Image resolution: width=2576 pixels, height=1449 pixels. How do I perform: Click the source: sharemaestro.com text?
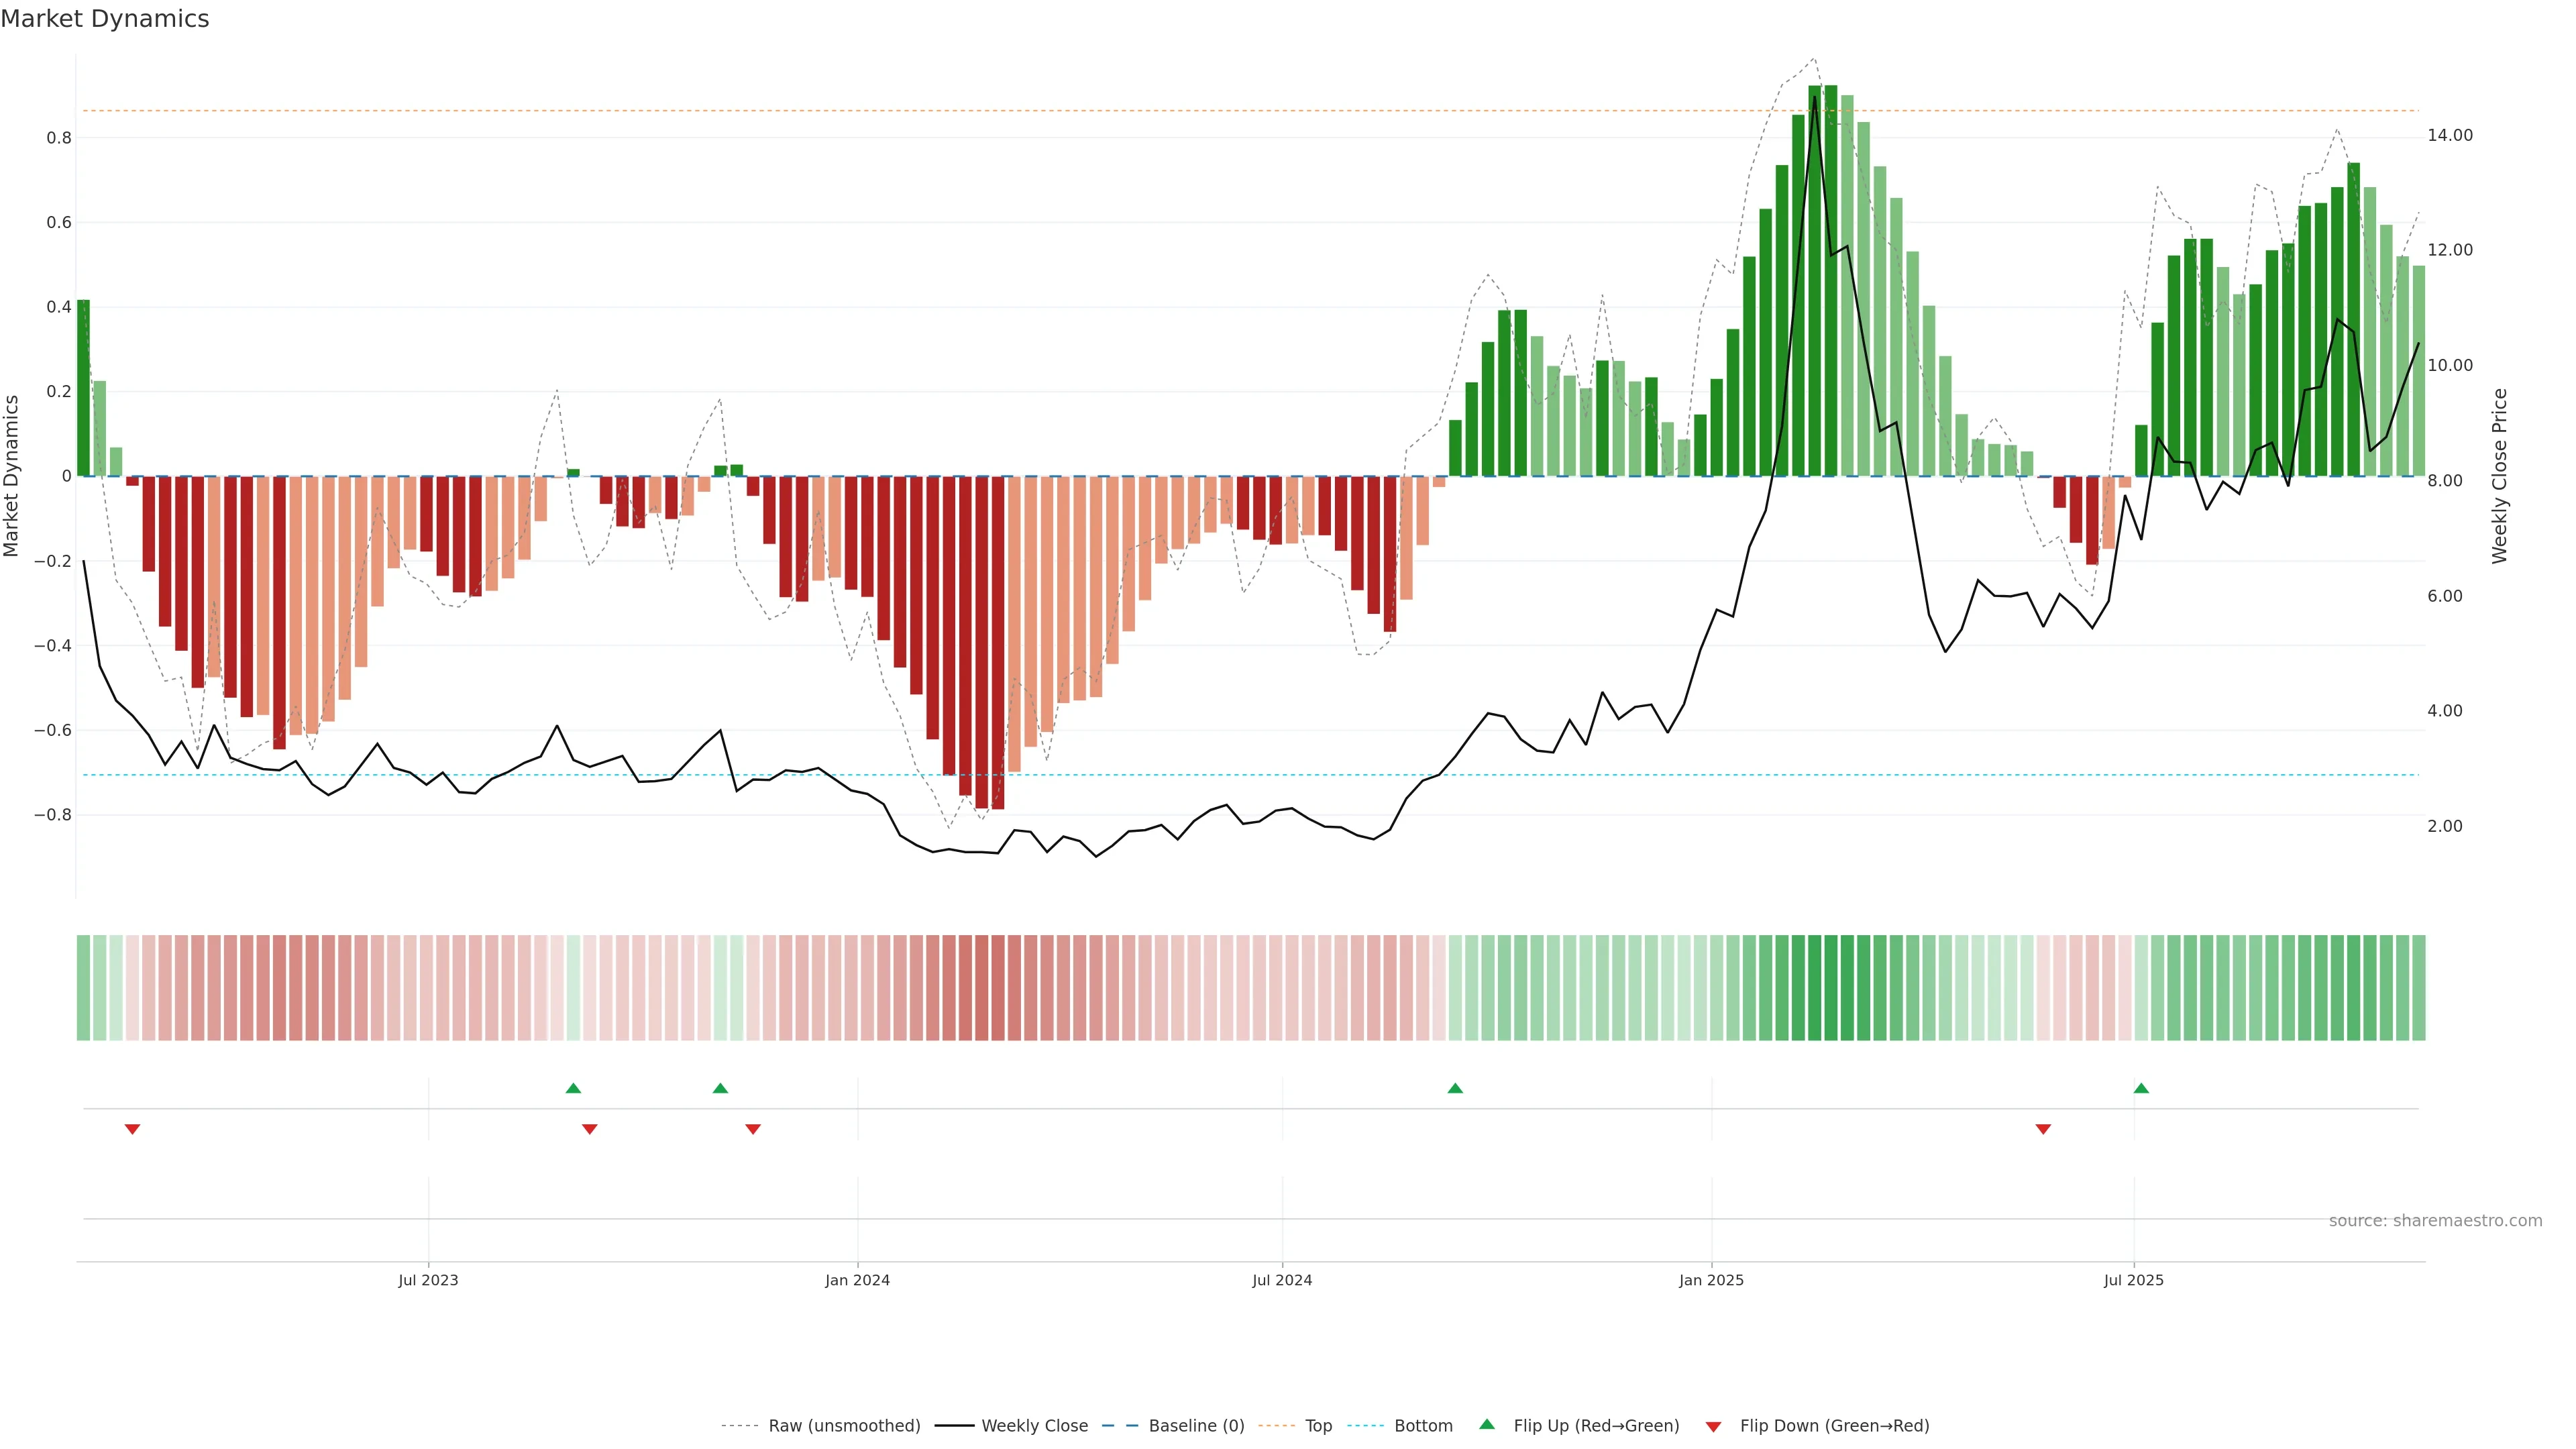point(2435,1221)
